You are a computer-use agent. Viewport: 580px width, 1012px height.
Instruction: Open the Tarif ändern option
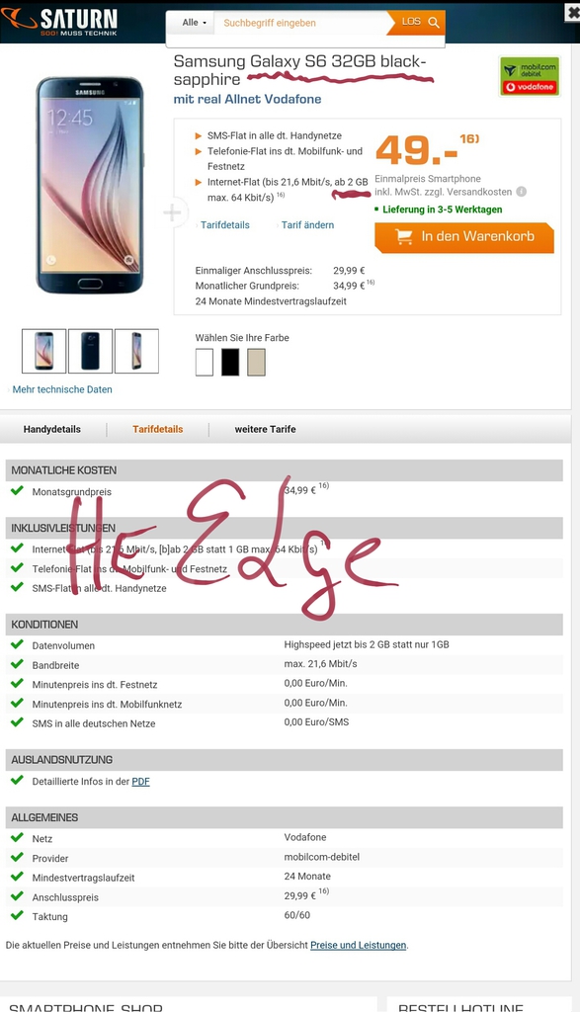point(305,225)
